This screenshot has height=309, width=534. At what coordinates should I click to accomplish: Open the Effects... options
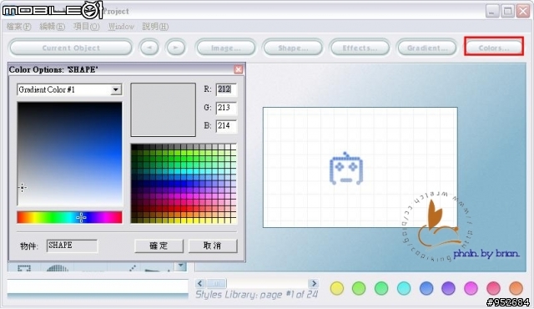tap(360, 48)
